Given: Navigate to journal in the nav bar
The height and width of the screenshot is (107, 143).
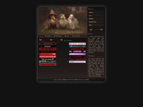Looking at the screenshot, I should coord(76,36).
